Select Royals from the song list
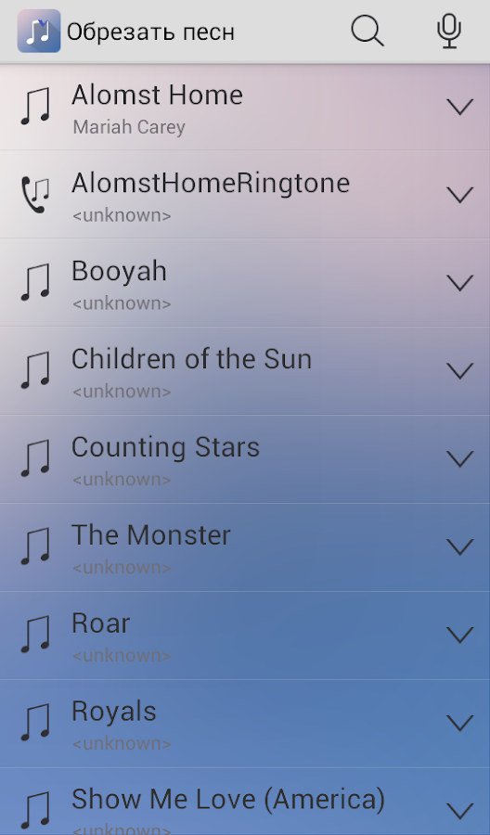 click(x=114, y=712)
